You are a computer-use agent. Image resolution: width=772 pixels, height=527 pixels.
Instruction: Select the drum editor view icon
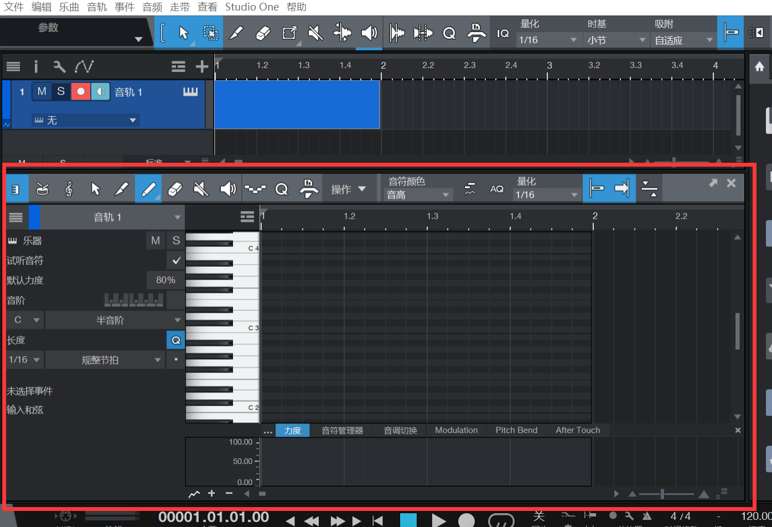coord(43,189)
